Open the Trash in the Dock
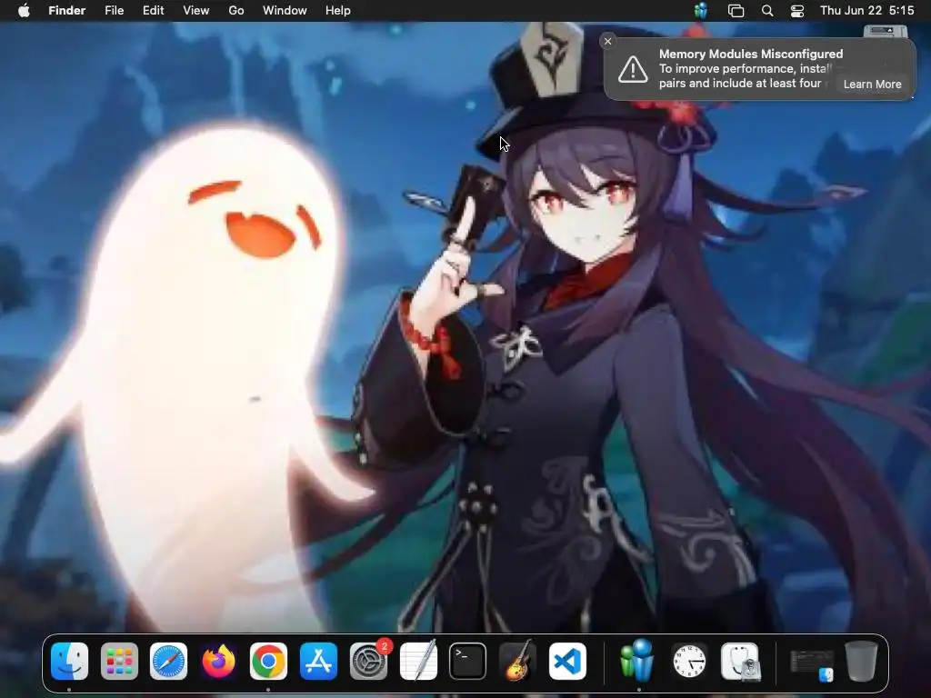Screen dimensions: 931x698 click(x=861, y=662)
